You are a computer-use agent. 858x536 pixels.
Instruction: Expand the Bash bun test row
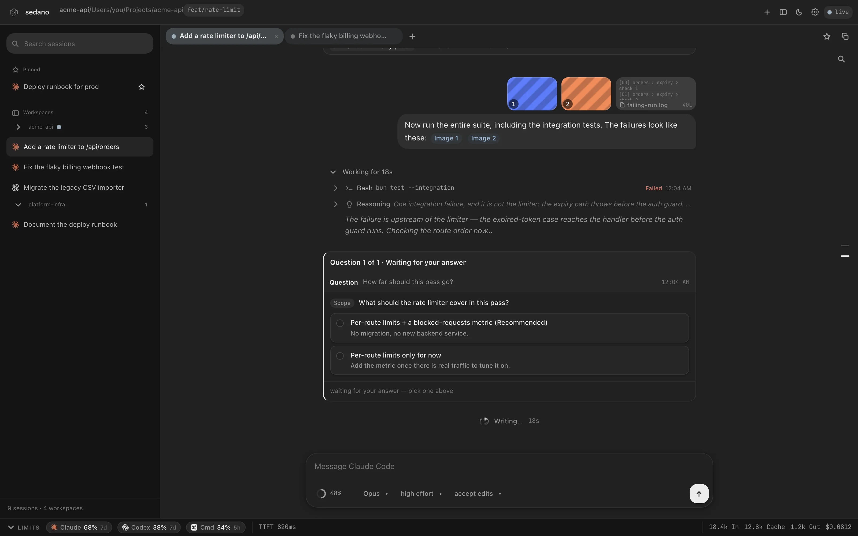tap(335, 188)
